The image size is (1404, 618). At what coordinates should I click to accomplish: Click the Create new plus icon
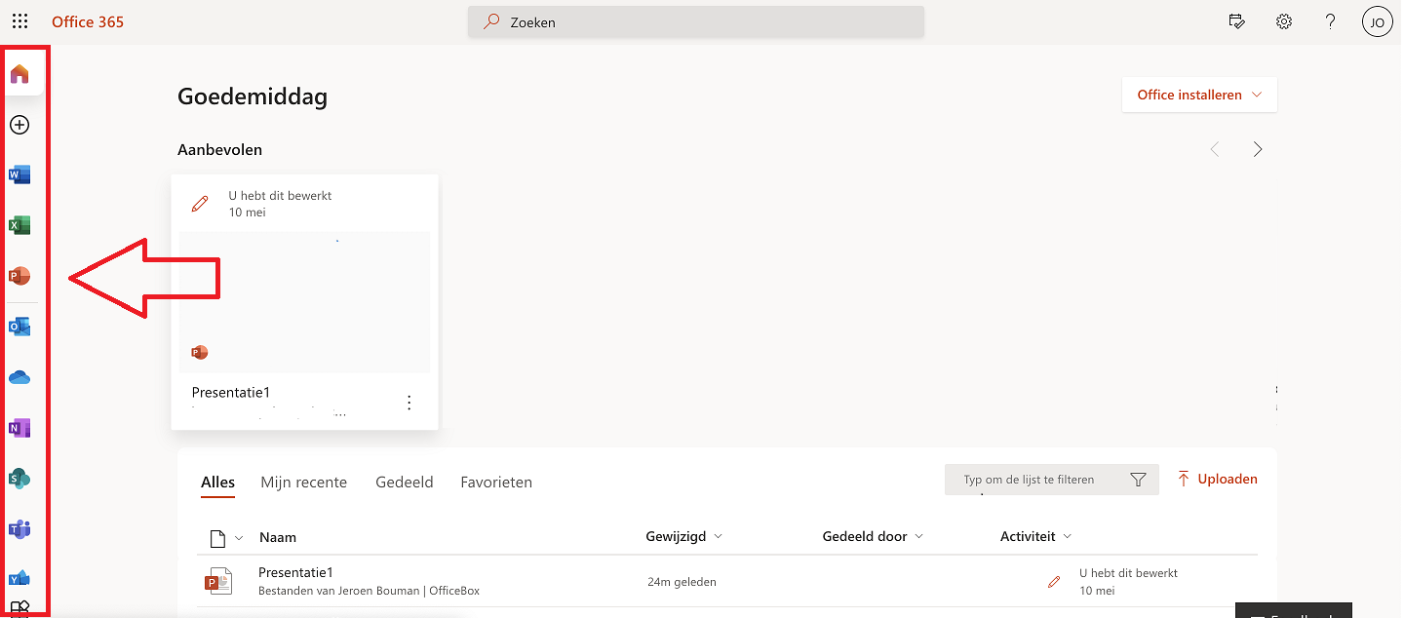point(19,125)
